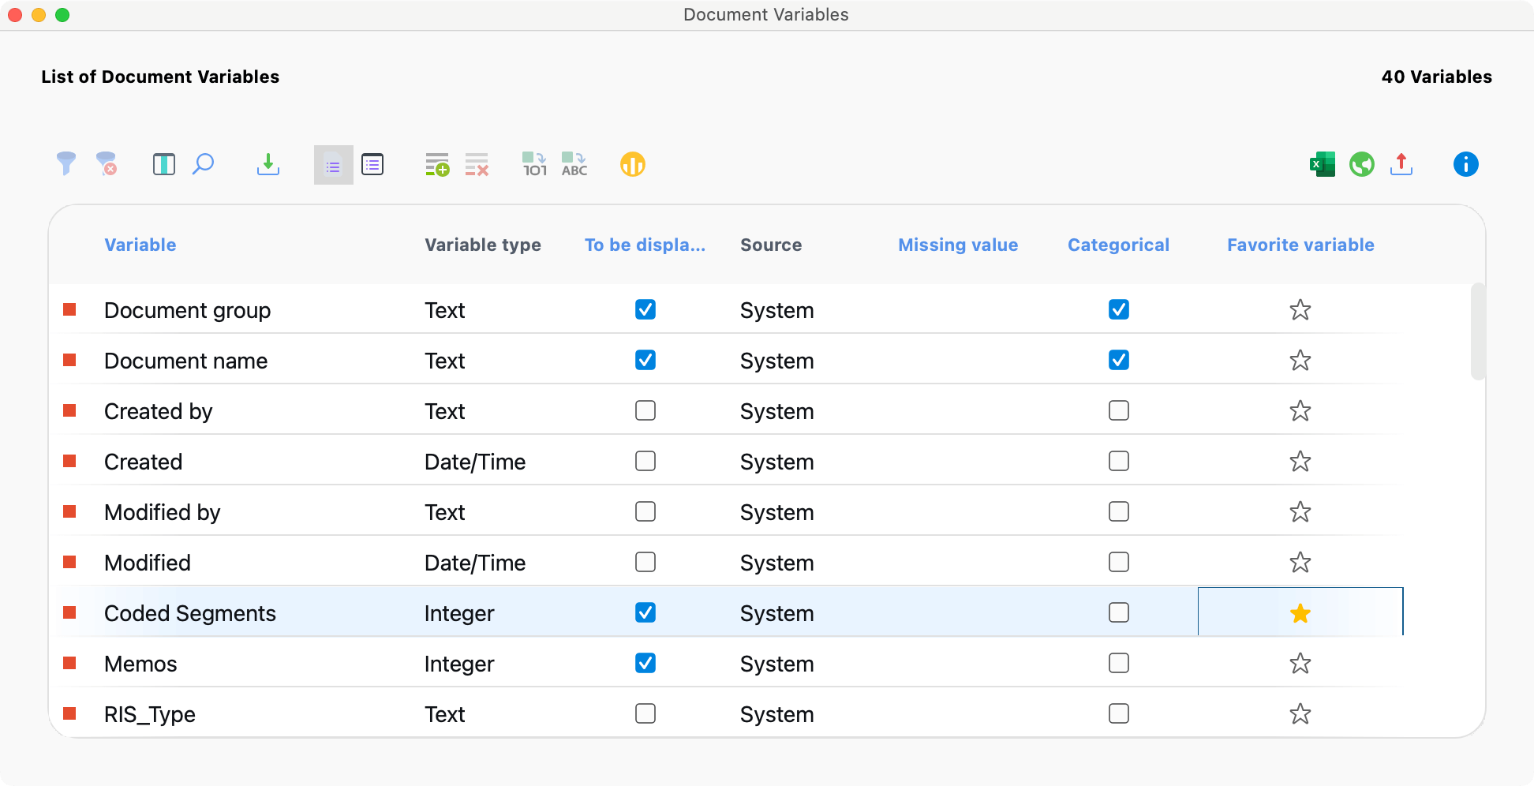
Task: Click the vertical scrollbar of the list
Action: click(1477, 331)
